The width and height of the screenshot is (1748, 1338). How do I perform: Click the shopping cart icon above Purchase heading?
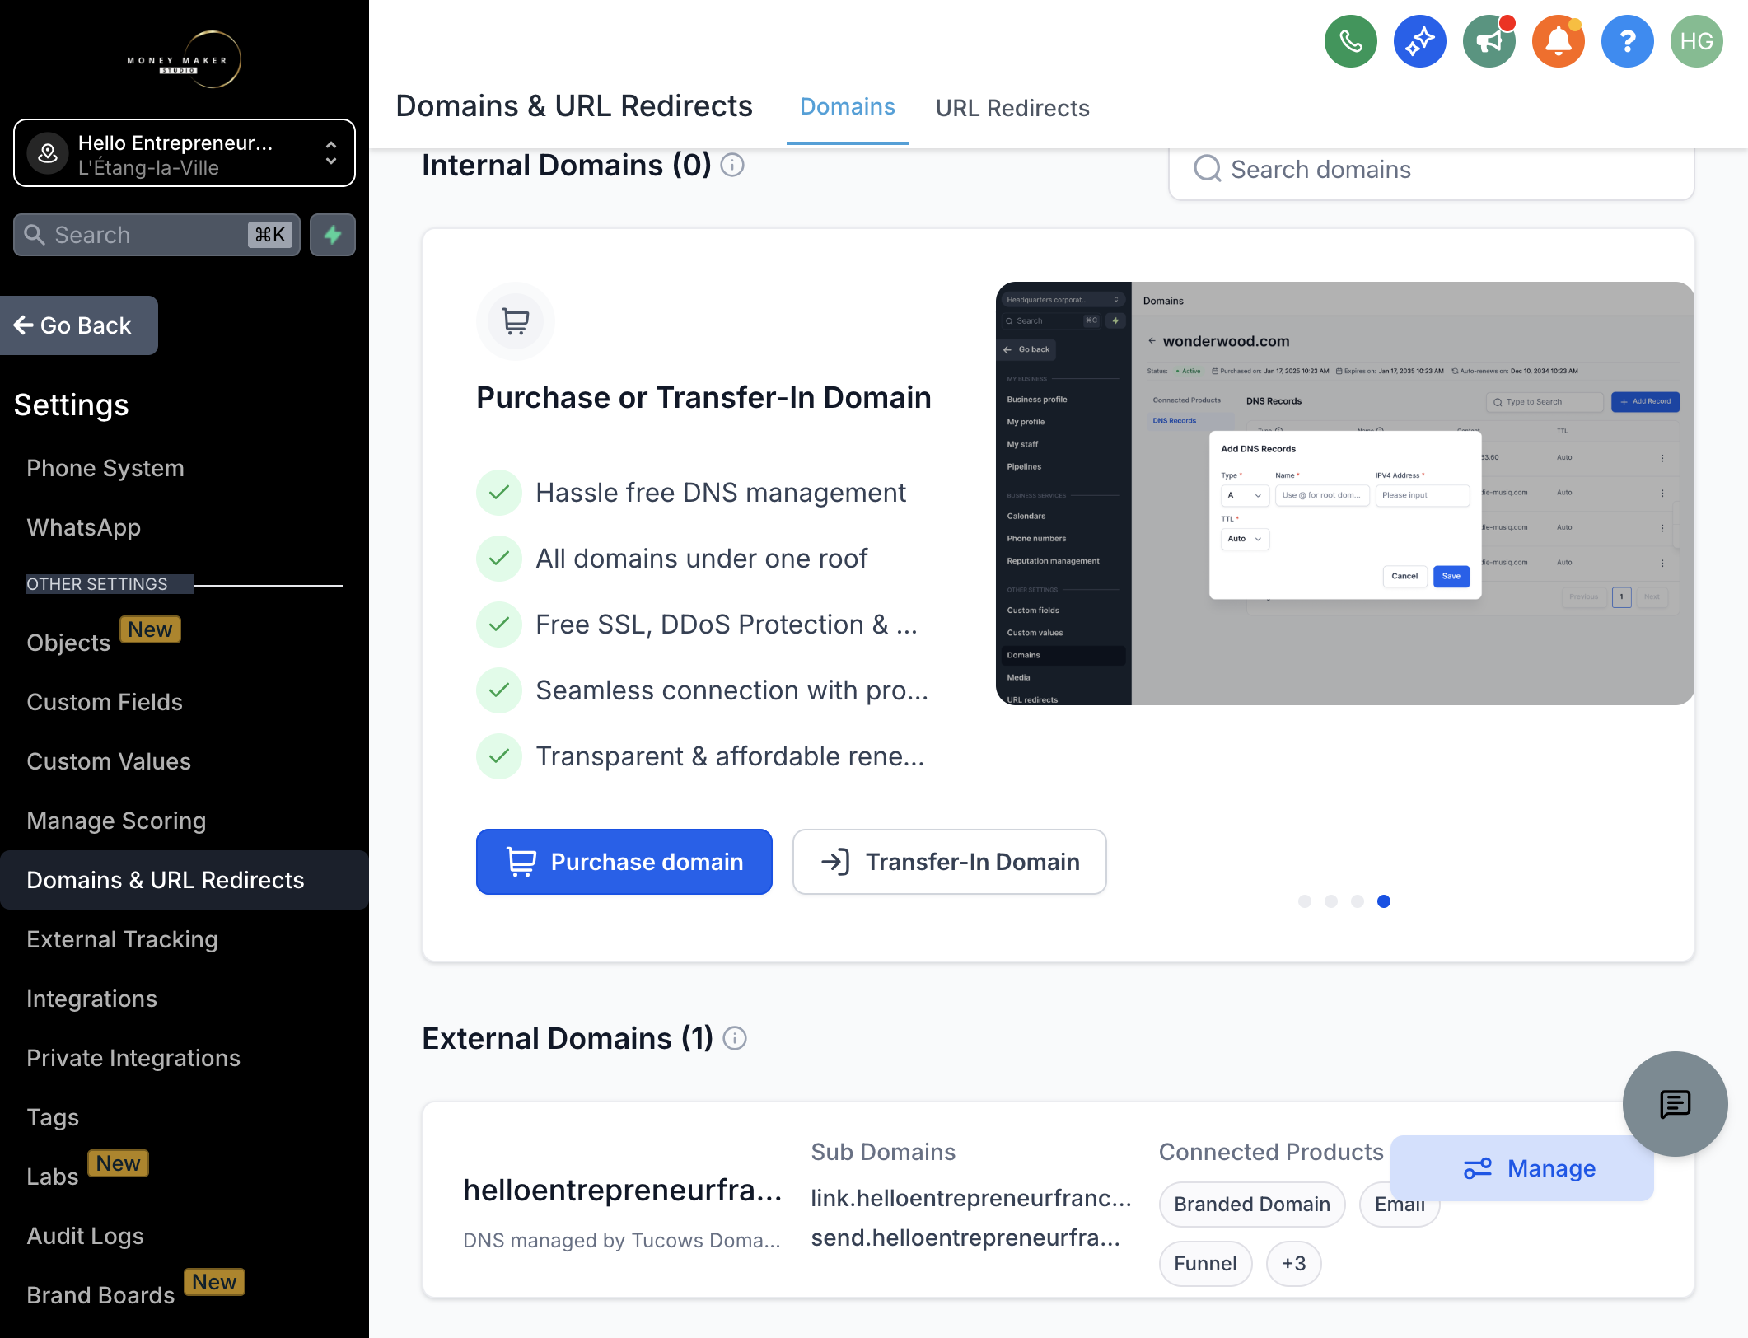pos(516,320)
